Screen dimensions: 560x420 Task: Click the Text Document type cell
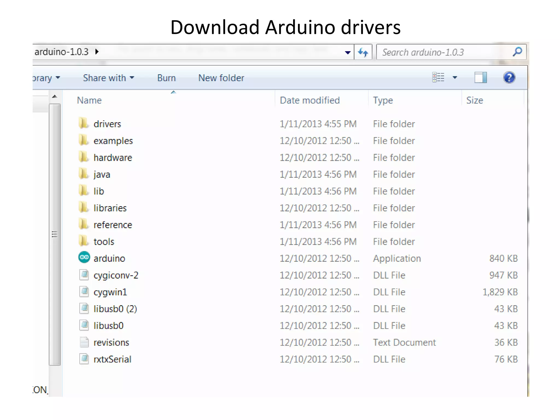coord(404,343)
